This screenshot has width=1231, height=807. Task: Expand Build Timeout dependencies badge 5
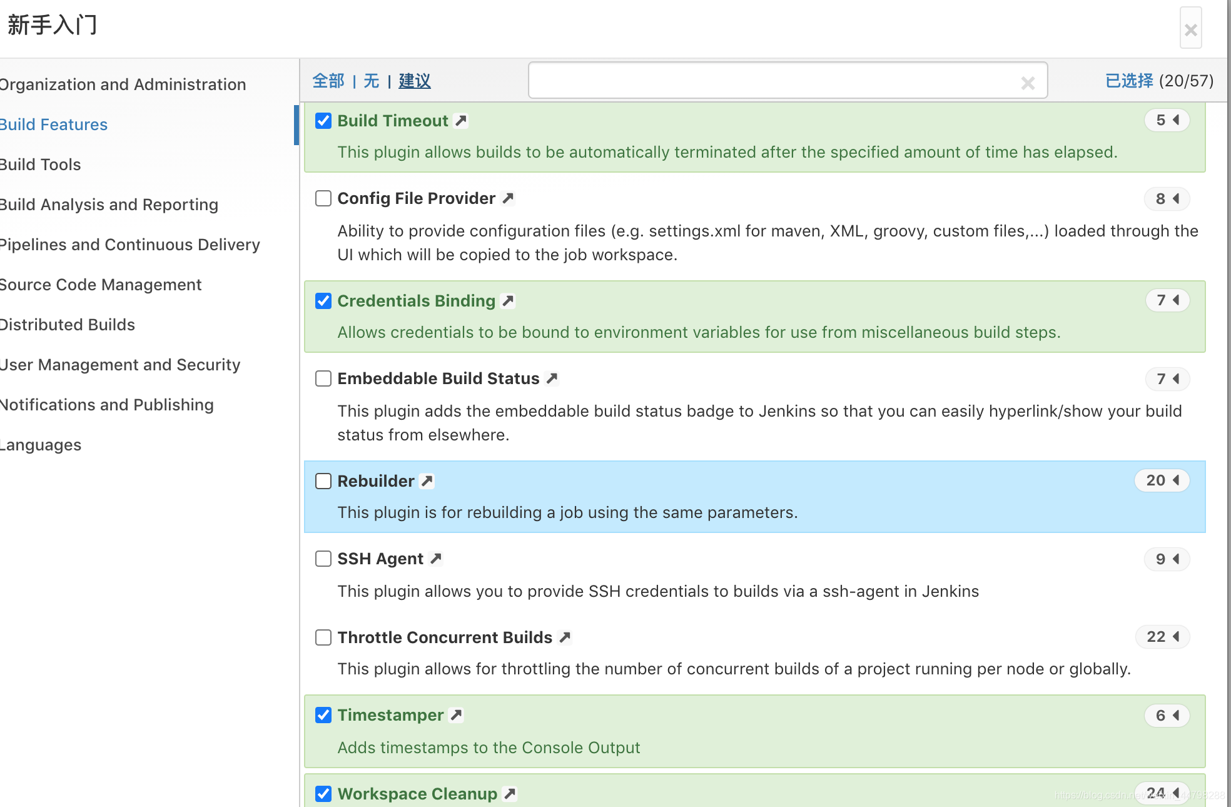click(x=1167, y=120)
